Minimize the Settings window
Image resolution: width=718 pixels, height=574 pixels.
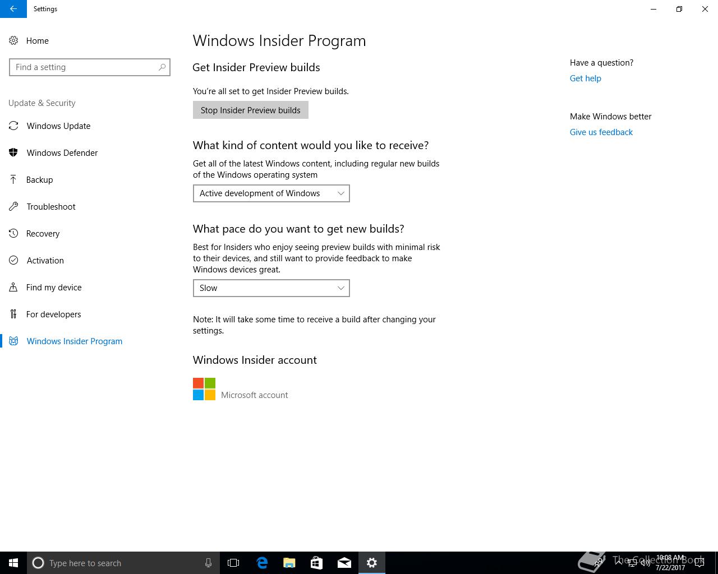(653, 9)
